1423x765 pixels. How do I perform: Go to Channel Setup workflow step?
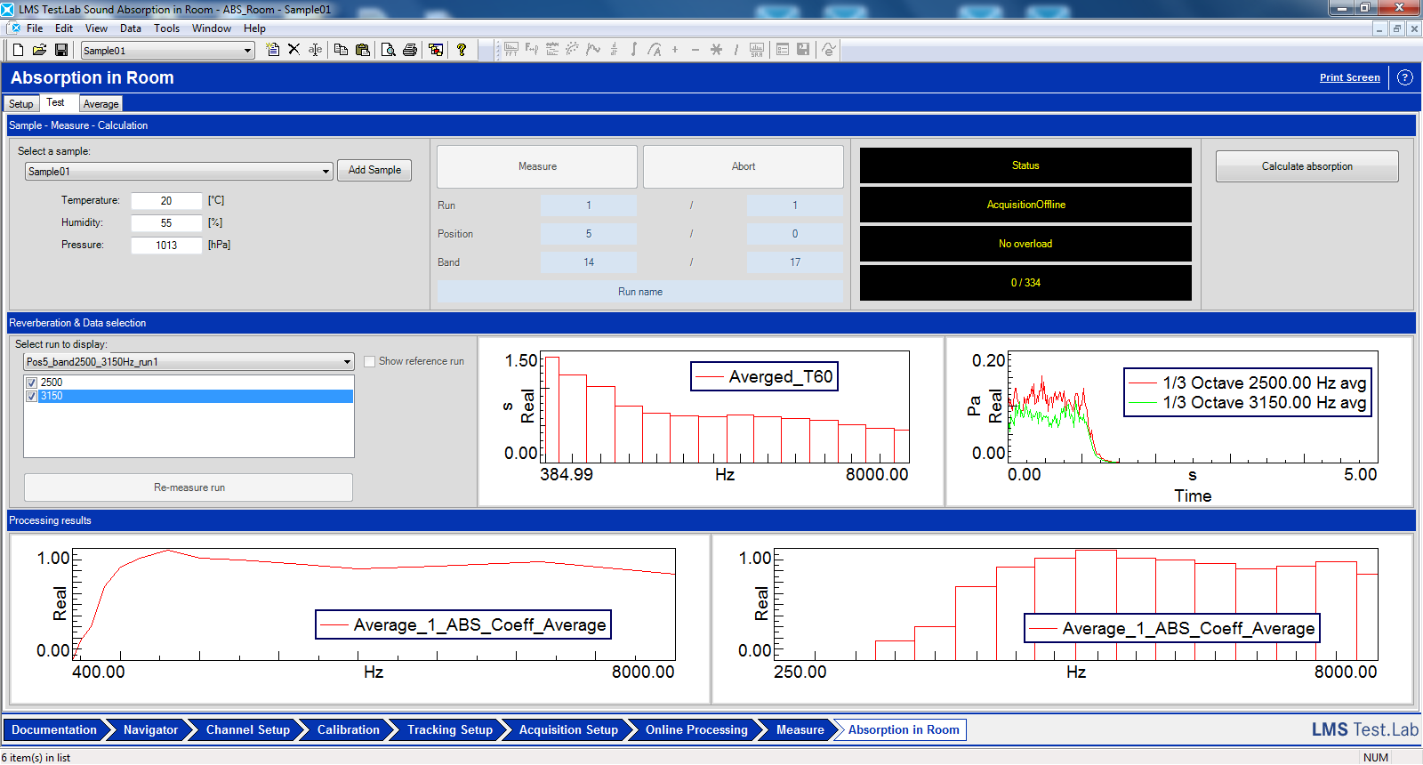pos(248,730)
